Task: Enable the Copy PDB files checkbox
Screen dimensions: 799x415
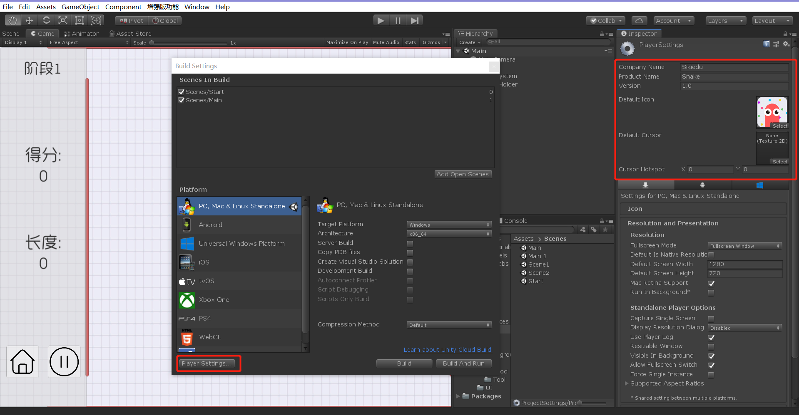Action: click(410, 253)
